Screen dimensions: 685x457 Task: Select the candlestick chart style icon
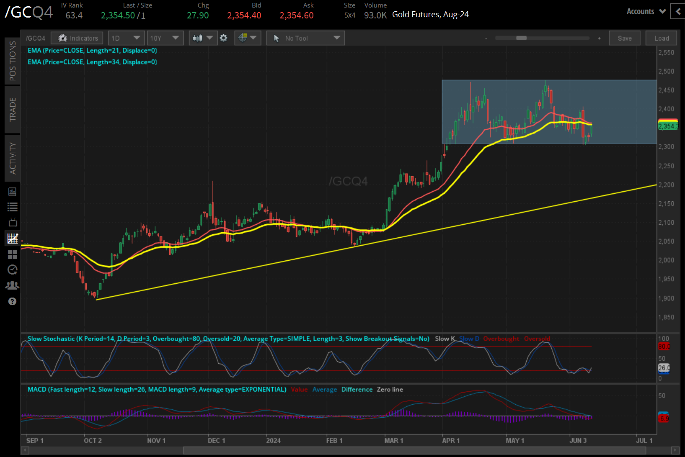[x=197, y=38]
